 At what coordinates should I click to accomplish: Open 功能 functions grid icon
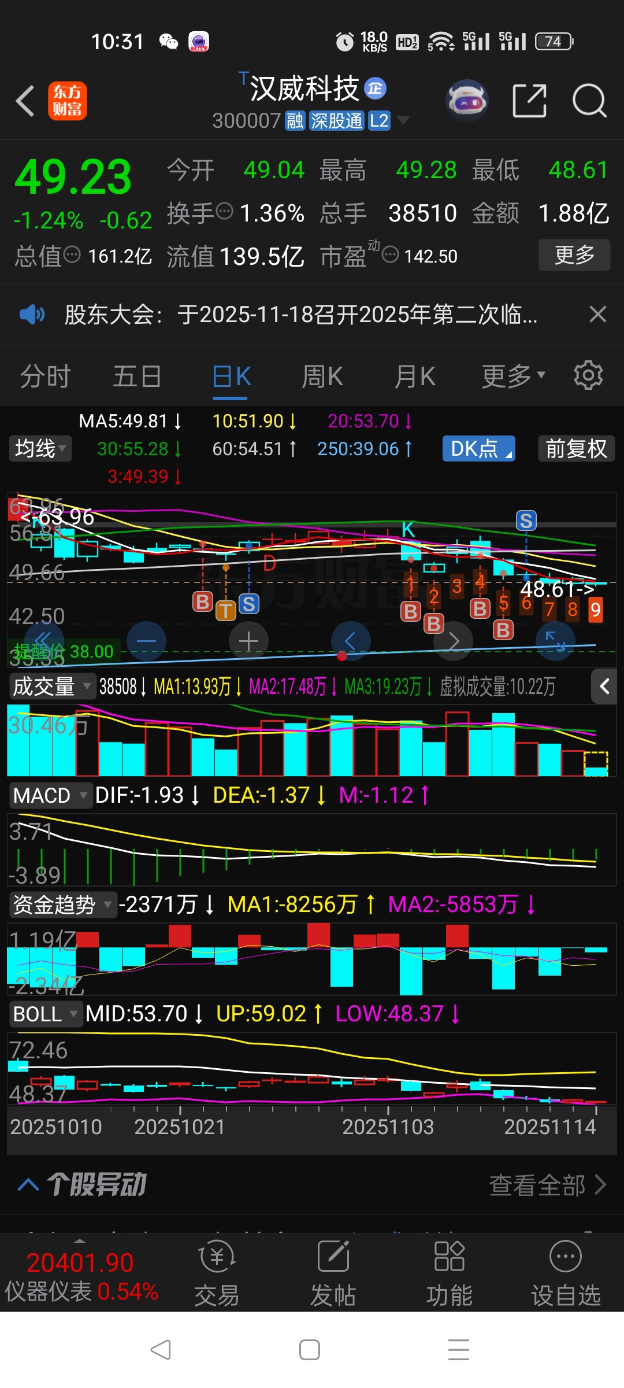click(x=450, y=1274)
